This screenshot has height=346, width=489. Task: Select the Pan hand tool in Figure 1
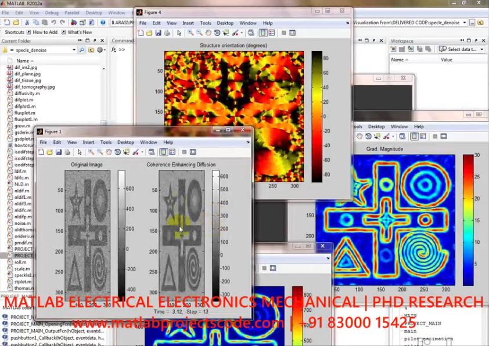[x=109, y=152]
